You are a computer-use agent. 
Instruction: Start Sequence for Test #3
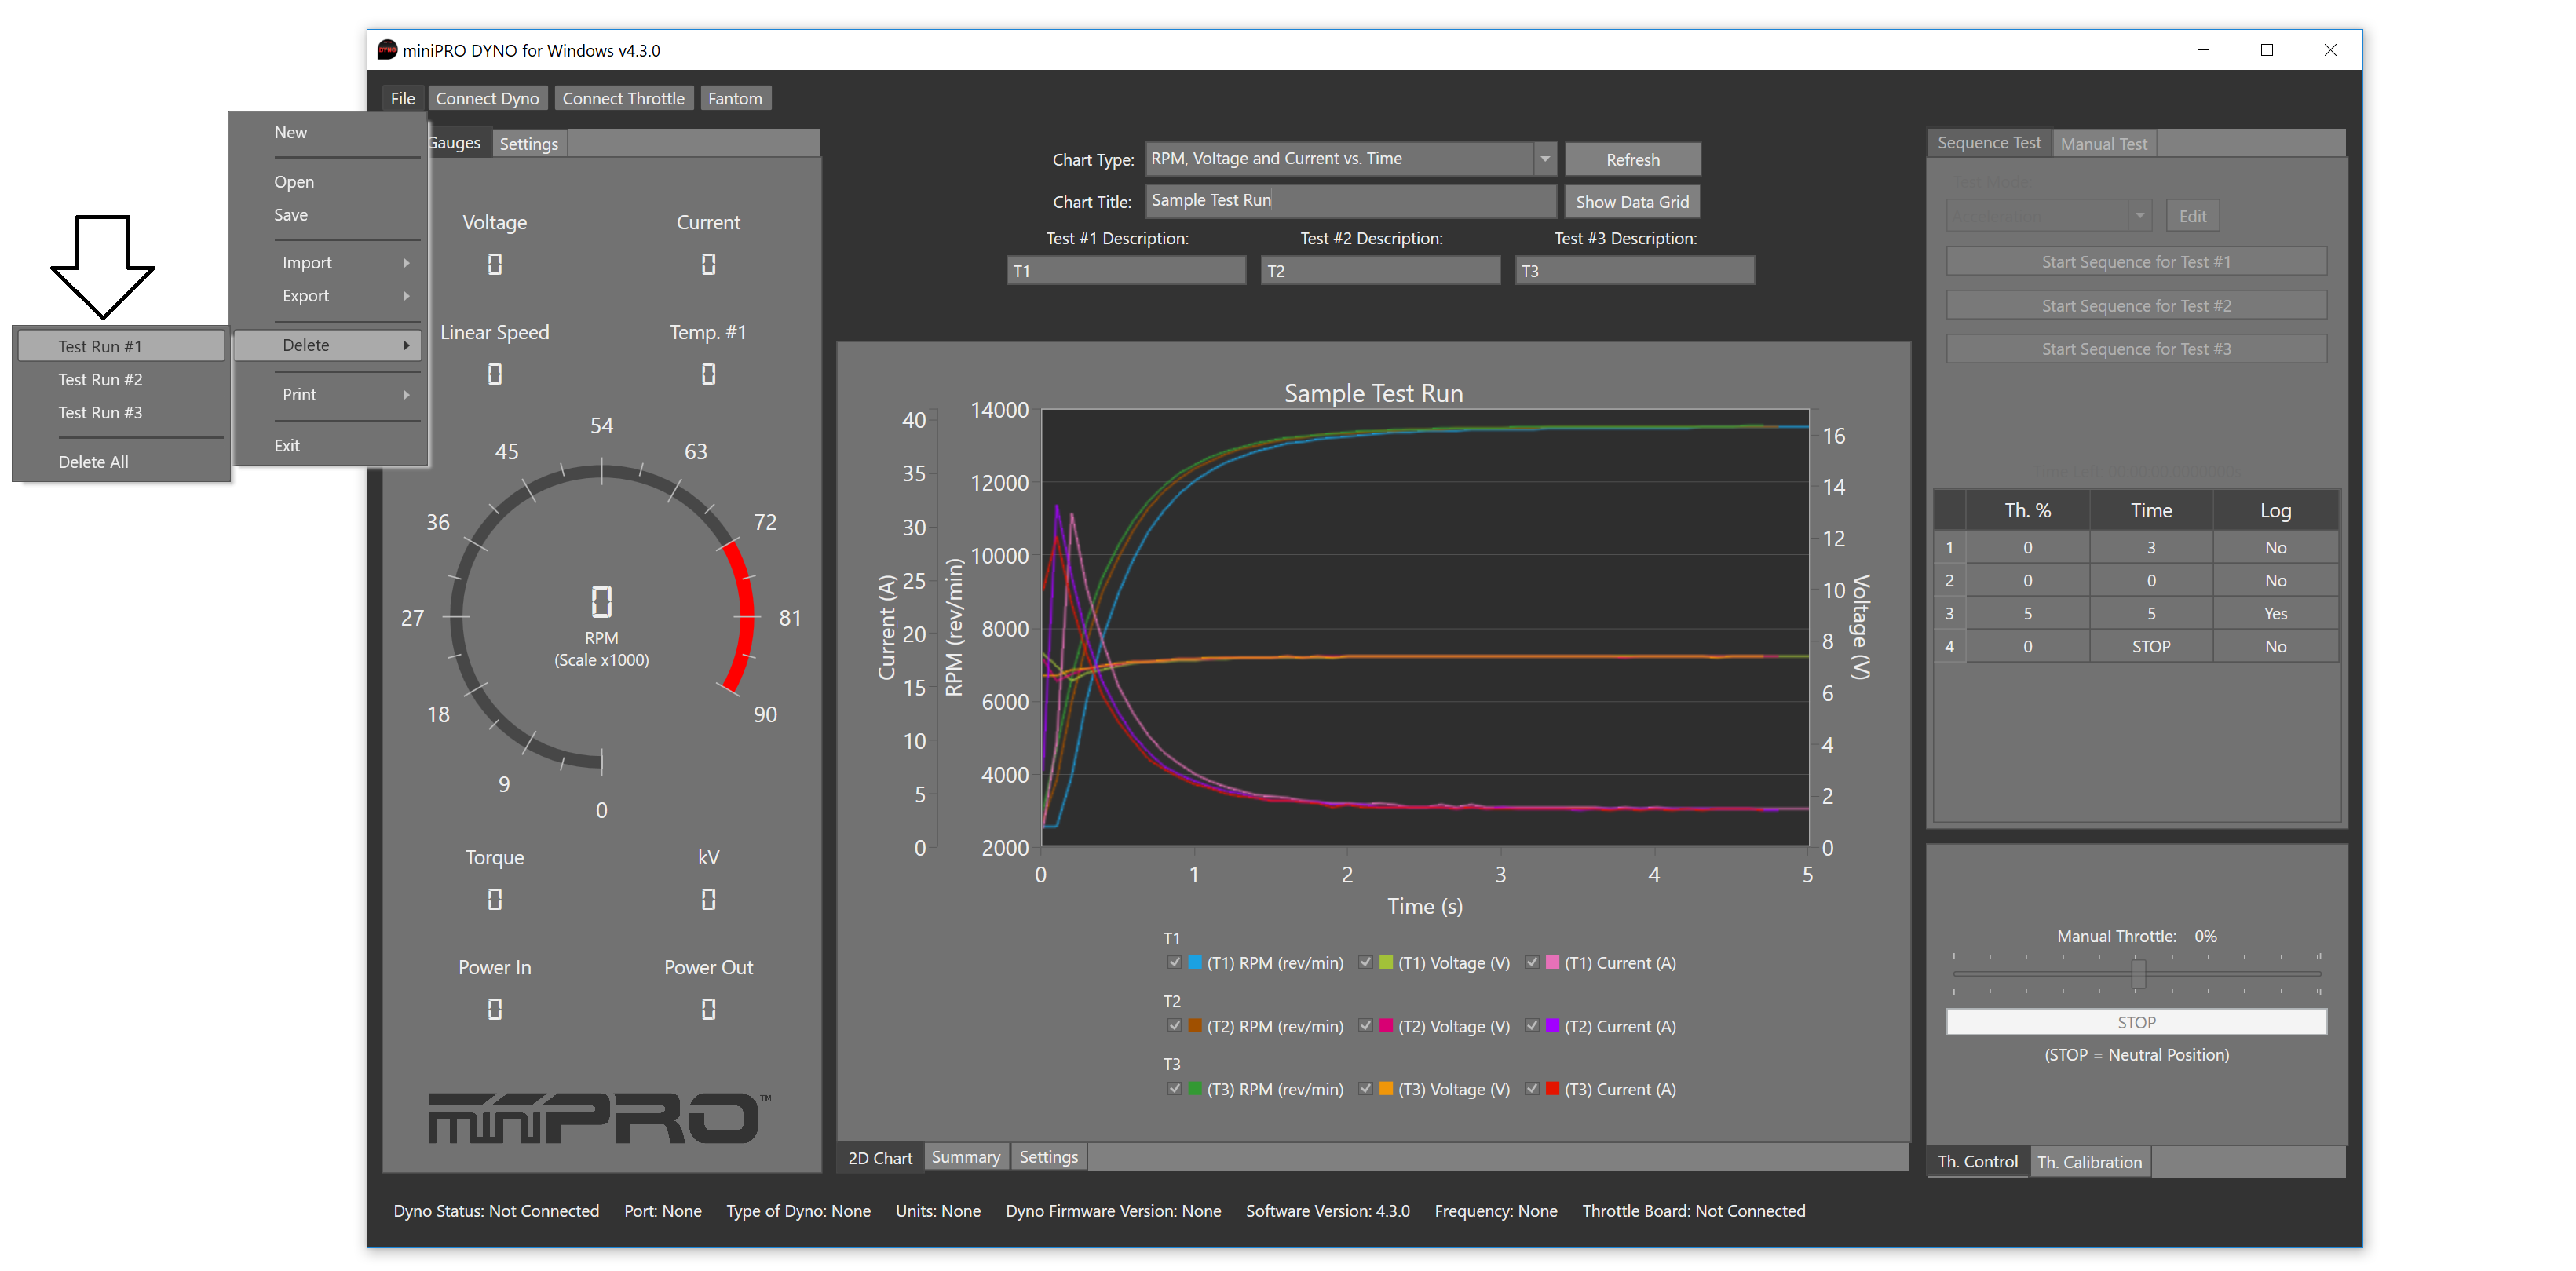(2136, 349)
